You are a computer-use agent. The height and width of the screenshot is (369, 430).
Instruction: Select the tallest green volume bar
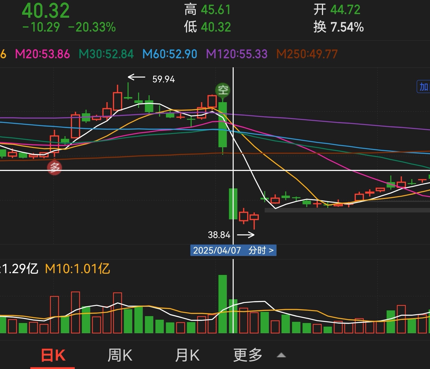point(223,304)
